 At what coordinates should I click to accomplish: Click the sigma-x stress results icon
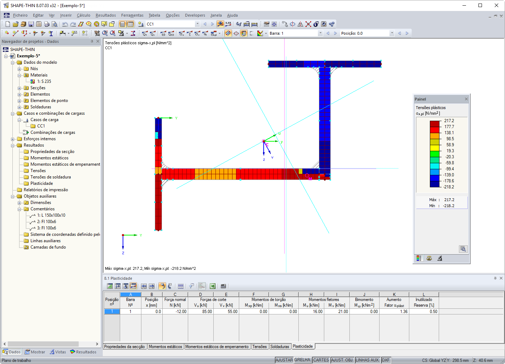181,33
